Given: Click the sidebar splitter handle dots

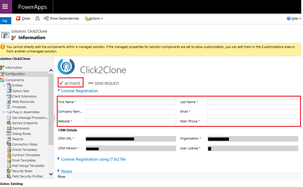Looking at the screenshot, I should pos(54,118).
